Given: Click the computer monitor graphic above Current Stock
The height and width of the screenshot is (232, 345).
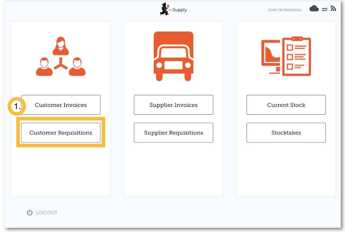Looking at the screenshot, I should (x=271, y=56).
